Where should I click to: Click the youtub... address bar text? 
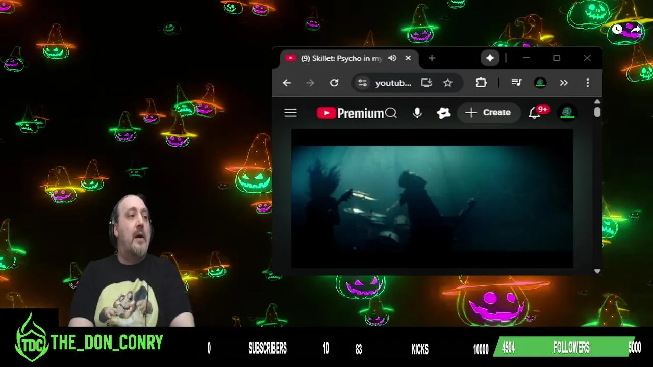point(393,83)
